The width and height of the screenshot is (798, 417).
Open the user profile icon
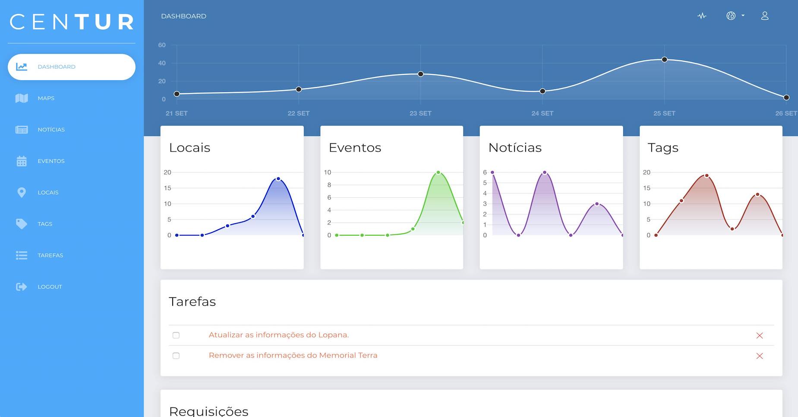point(765,16)
